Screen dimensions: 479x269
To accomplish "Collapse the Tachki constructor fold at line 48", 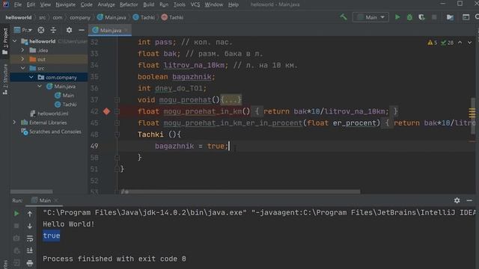I will (x=117, y=134).
